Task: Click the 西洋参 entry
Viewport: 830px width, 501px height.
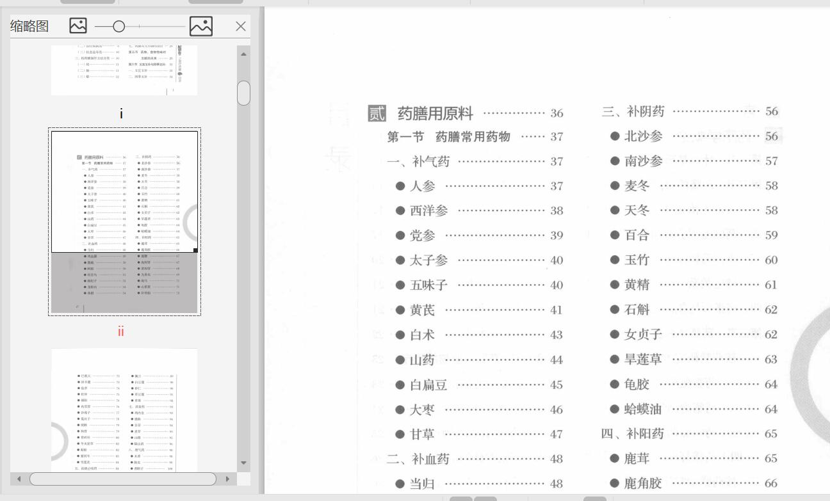Action: 479,211
